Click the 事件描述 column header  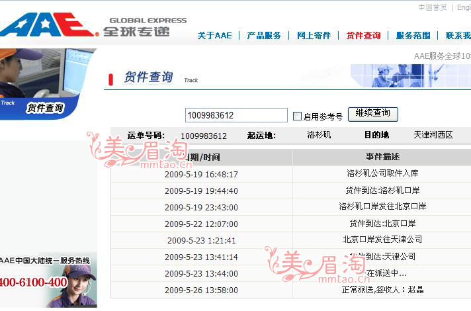click(382, 157)
